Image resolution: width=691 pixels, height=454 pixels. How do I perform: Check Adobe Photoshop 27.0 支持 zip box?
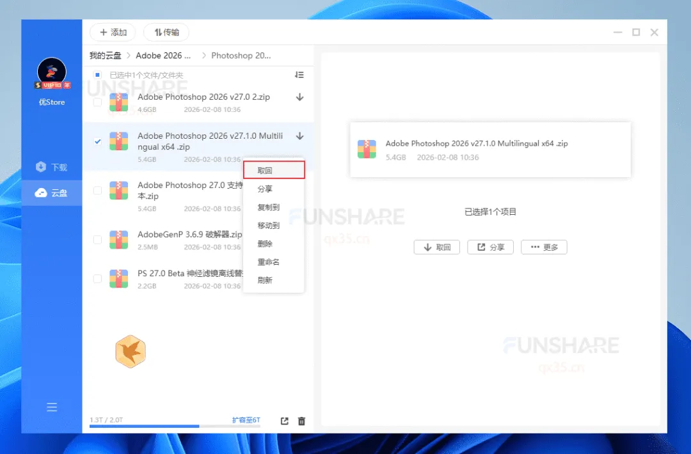pos(97,190)
